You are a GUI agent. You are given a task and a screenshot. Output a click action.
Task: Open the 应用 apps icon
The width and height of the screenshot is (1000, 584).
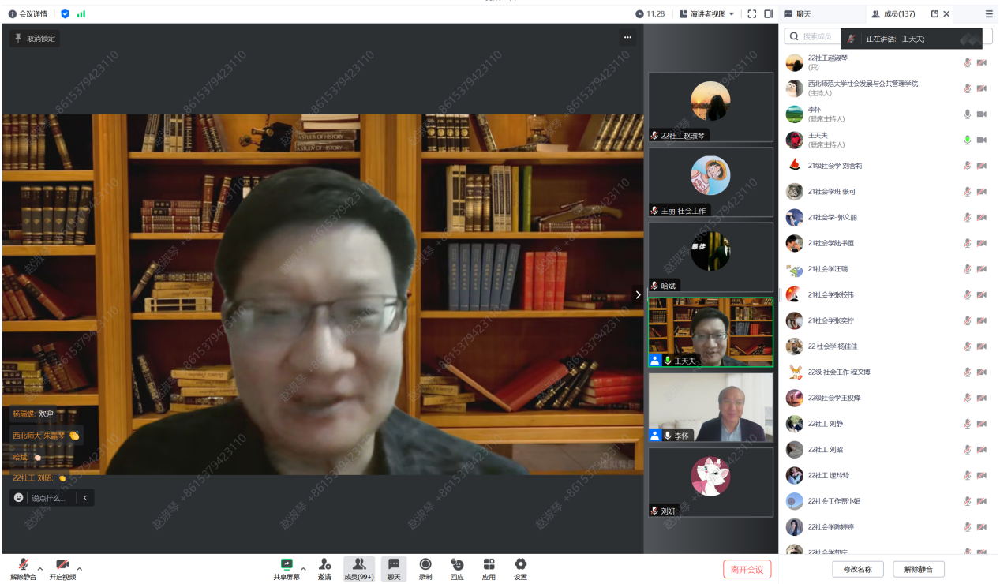click(x=489, y=564)
